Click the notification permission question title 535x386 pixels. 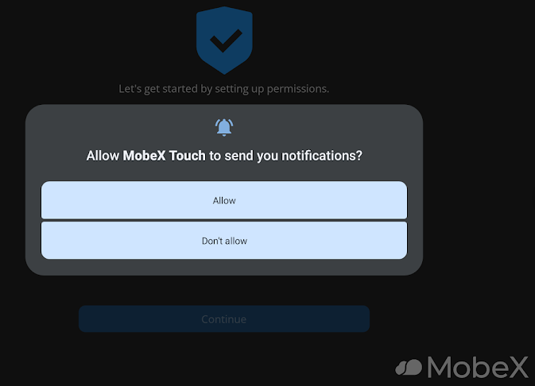[x=224, y=156]
